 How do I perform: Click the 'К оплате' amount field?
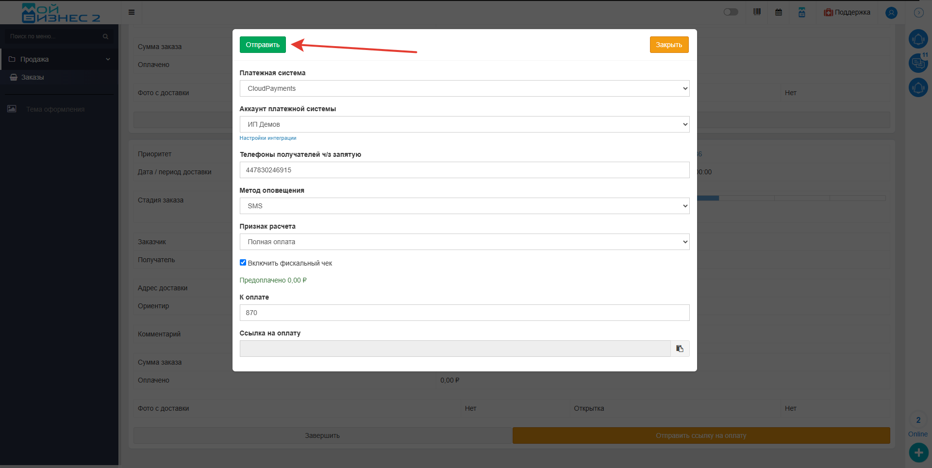(465, 313)
